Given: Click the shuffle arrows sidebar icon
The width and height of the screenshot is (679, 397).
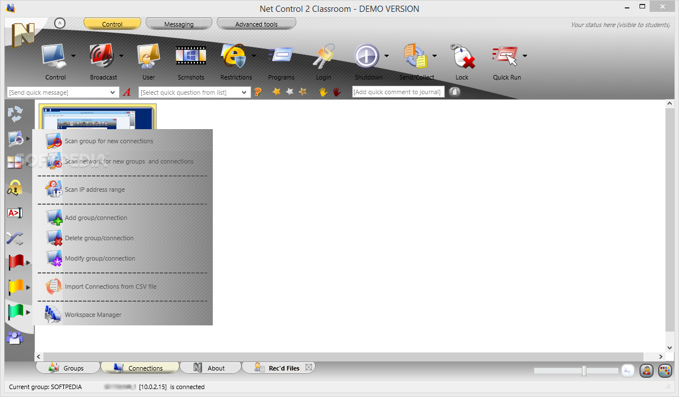Looking at the screenshot, I should [15, 238].
